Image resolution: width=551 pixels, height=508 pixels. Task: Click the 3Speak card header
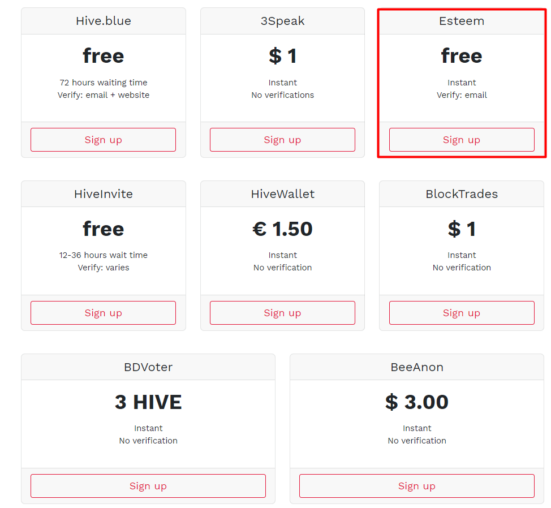[x=282, y=21]
